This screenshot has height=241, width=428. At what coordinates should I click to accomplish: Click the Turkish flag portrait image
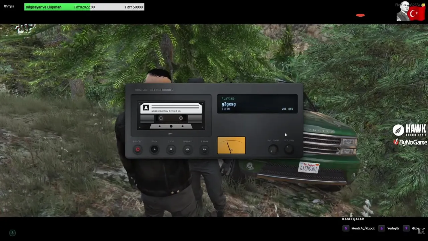pyautogui.click(x=411, y=11)
